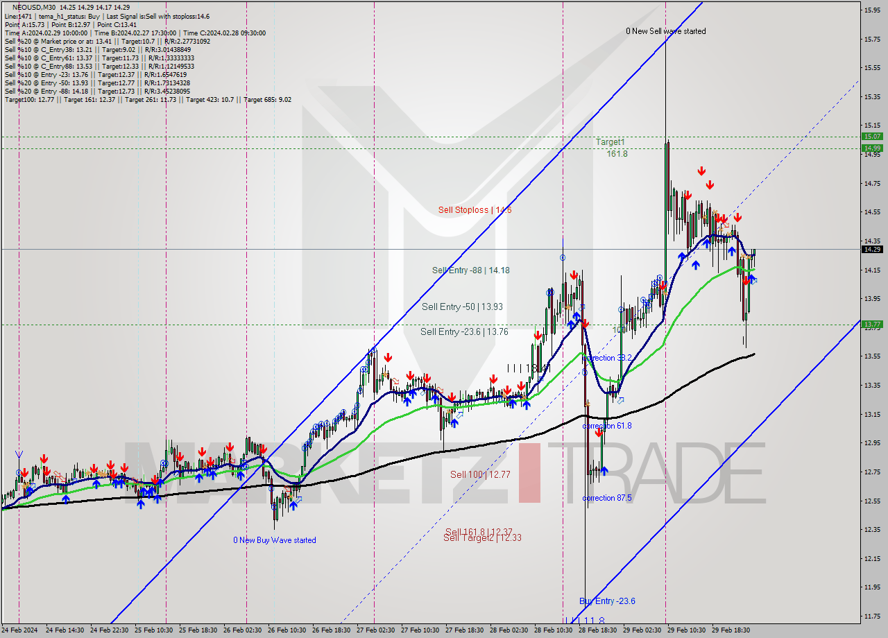Click the 'Sell 161.8 | 12.37' label
Image resolution: width=888 pixels, height=638 pixels.
[479, 531]
